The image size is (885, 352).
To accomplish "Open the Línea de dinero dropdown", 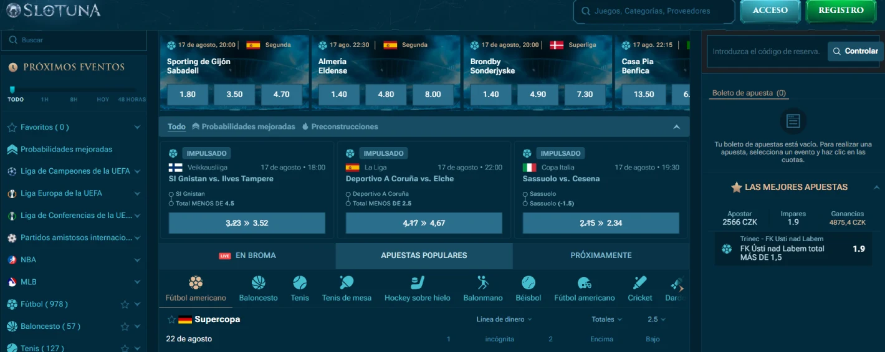I will 504,320.
